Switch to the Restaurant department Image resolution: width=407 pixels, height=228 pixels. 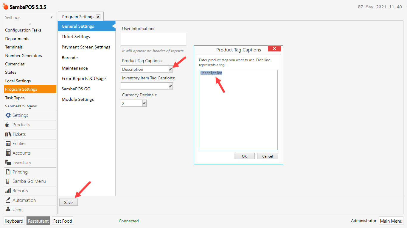tap(38, 221)
